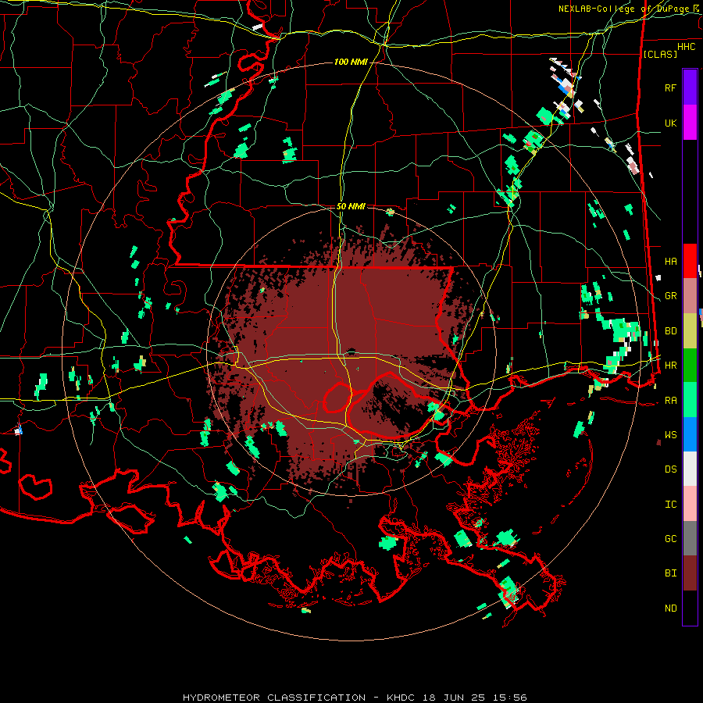Click the gray GC ground clutter swatch

coord(690,538)
